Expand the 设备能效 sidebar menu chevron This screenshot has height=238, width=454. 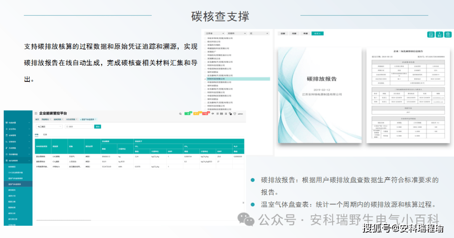coord(29,142)
